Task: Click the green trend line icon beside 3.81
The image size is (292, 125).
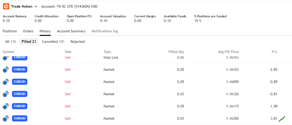Action: [x=282, y=119]
